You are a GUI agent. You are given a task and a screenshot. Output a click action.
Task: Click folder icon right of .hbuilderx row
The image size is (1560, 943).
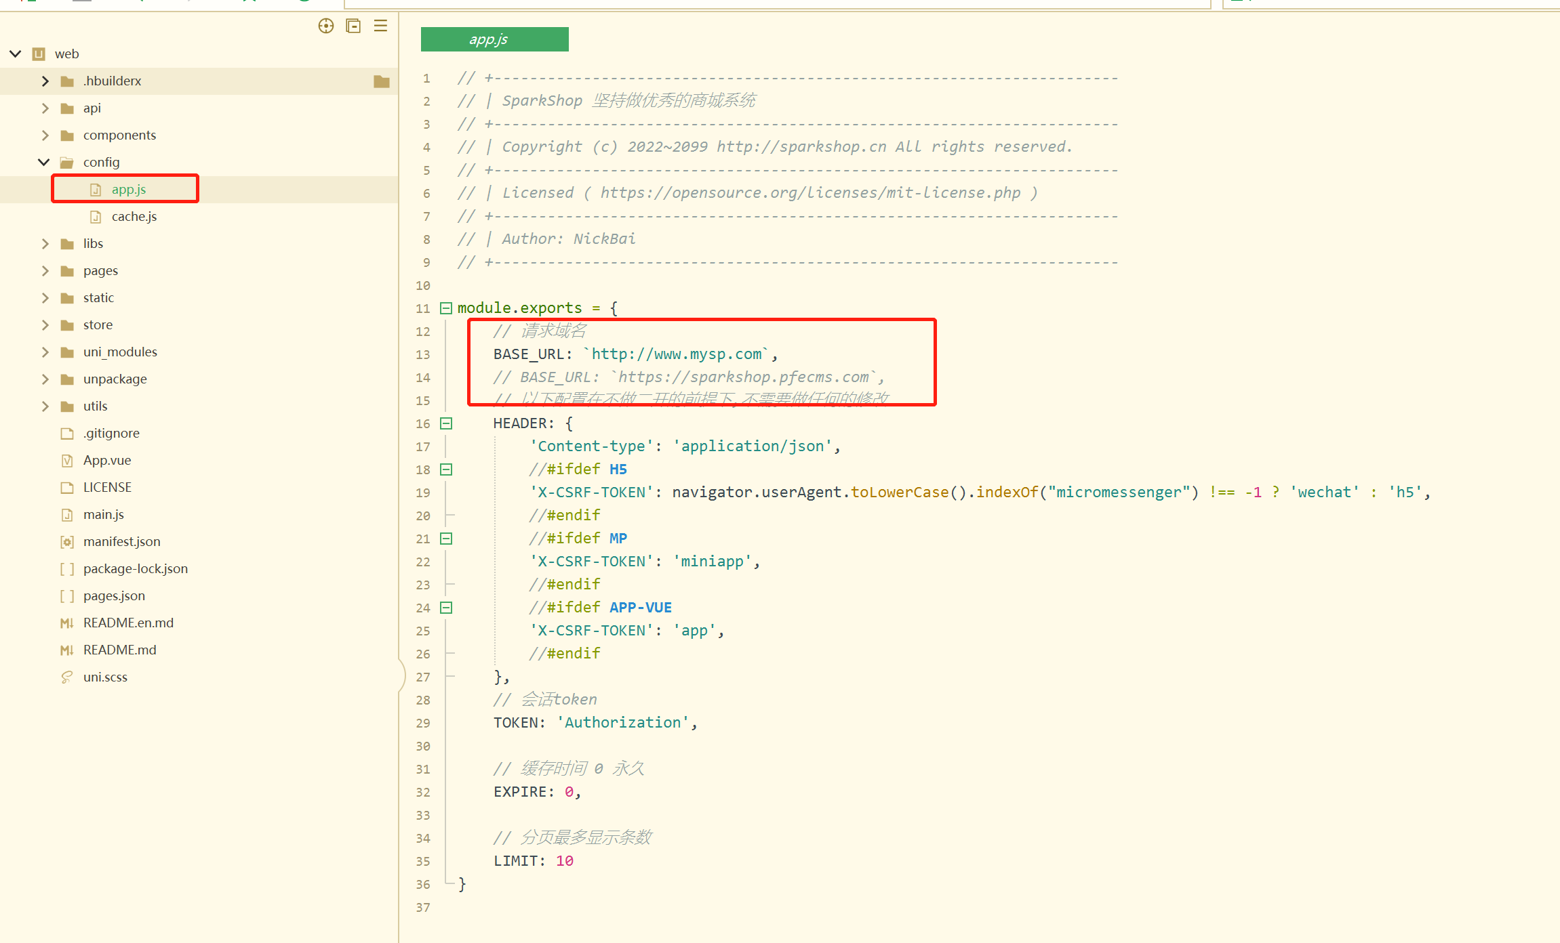click(382, 81)
